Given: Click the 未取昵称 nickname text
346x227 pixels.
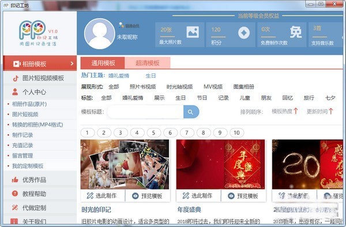Looking at the screenshot, I should click(x=127, y=37).
